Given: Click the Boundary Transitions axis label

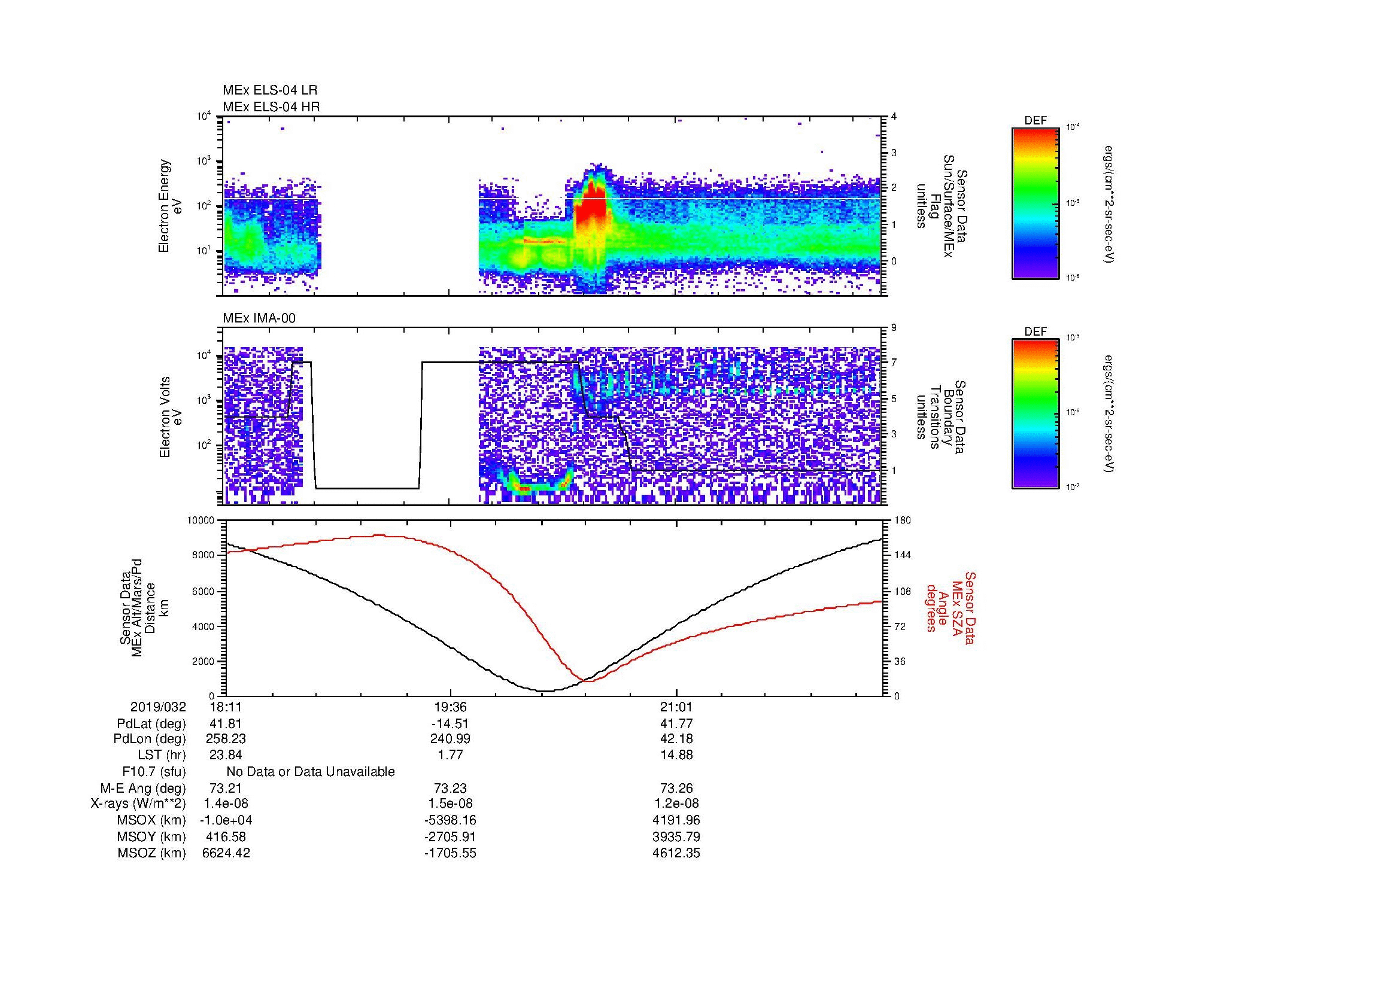Looking at the screenshot, I should click(x=940, y=417).
